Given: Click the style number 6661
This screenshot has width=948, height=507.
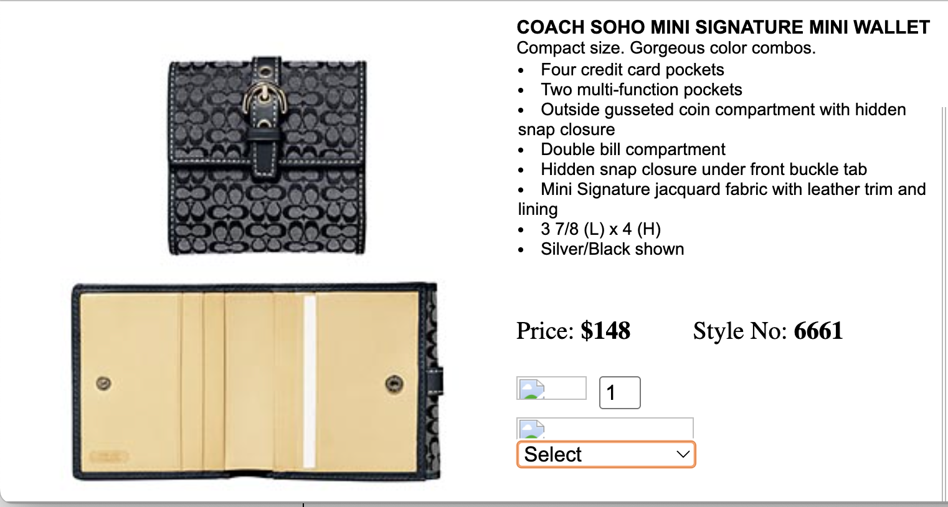Looking at the screenshot, I should 818,331.
